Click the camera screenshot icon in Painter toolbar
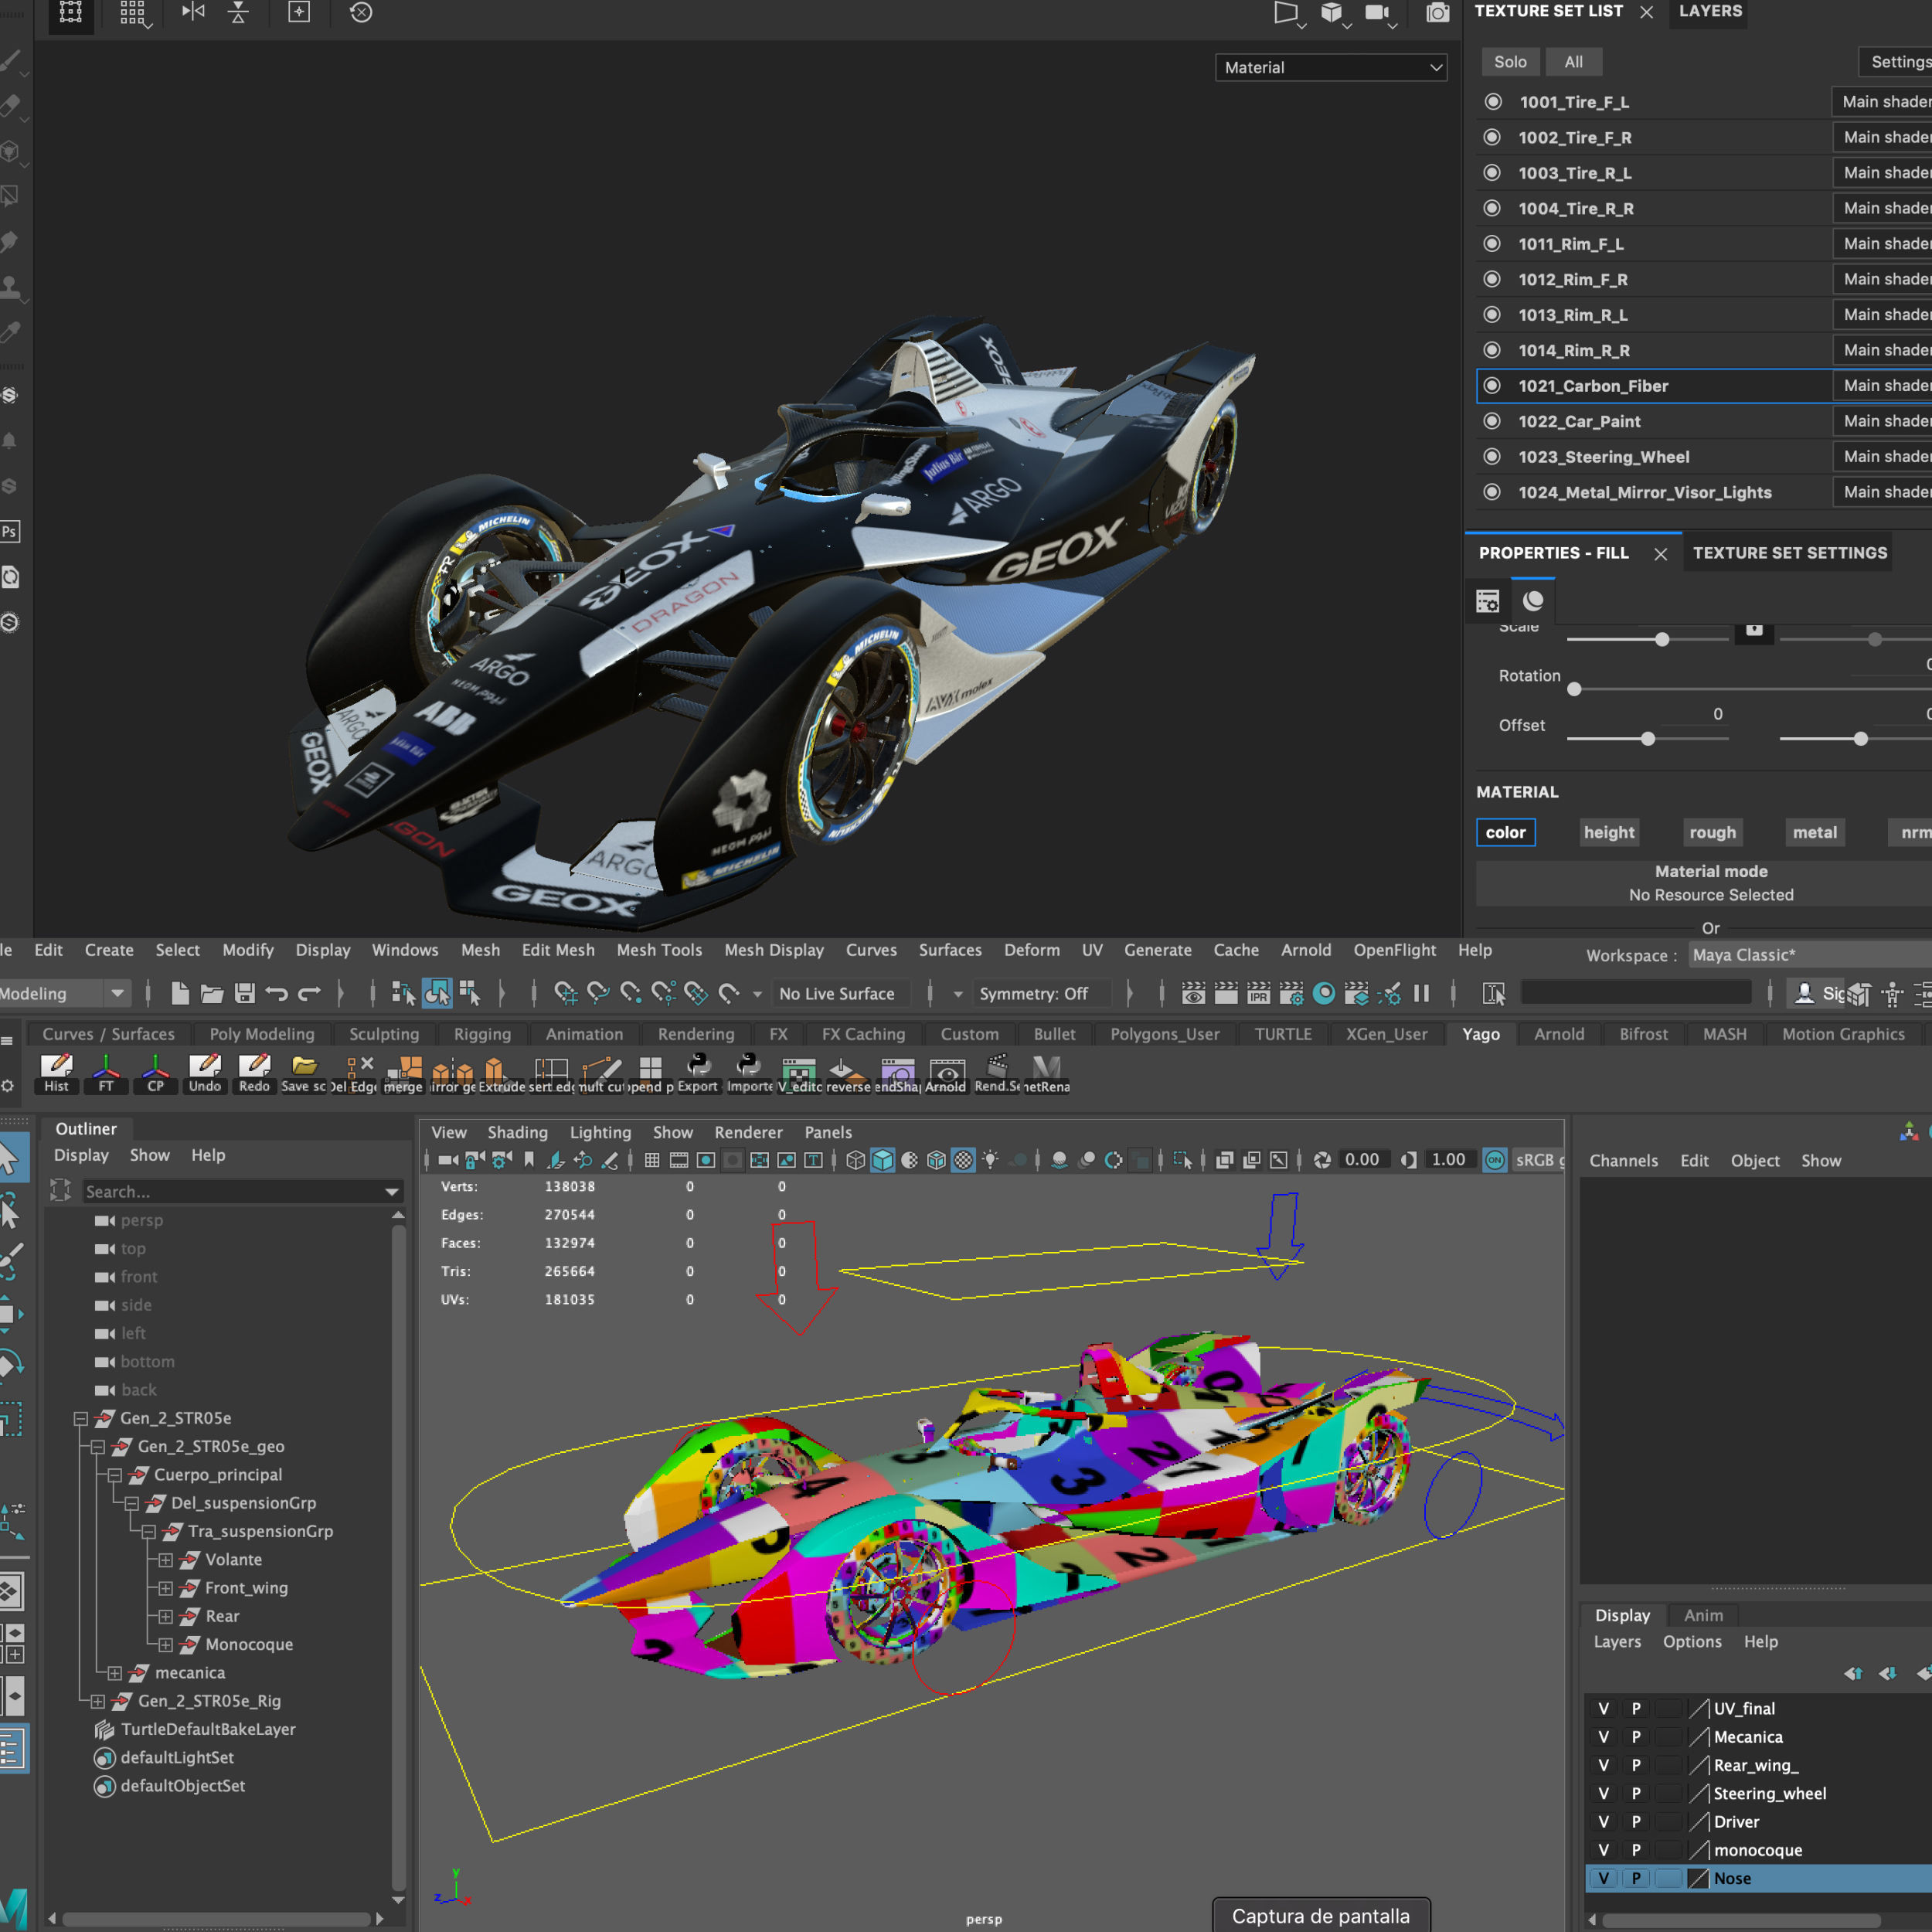Image resolution: width=1932 pixels, height=1932 pixels. pos(1437,13)
